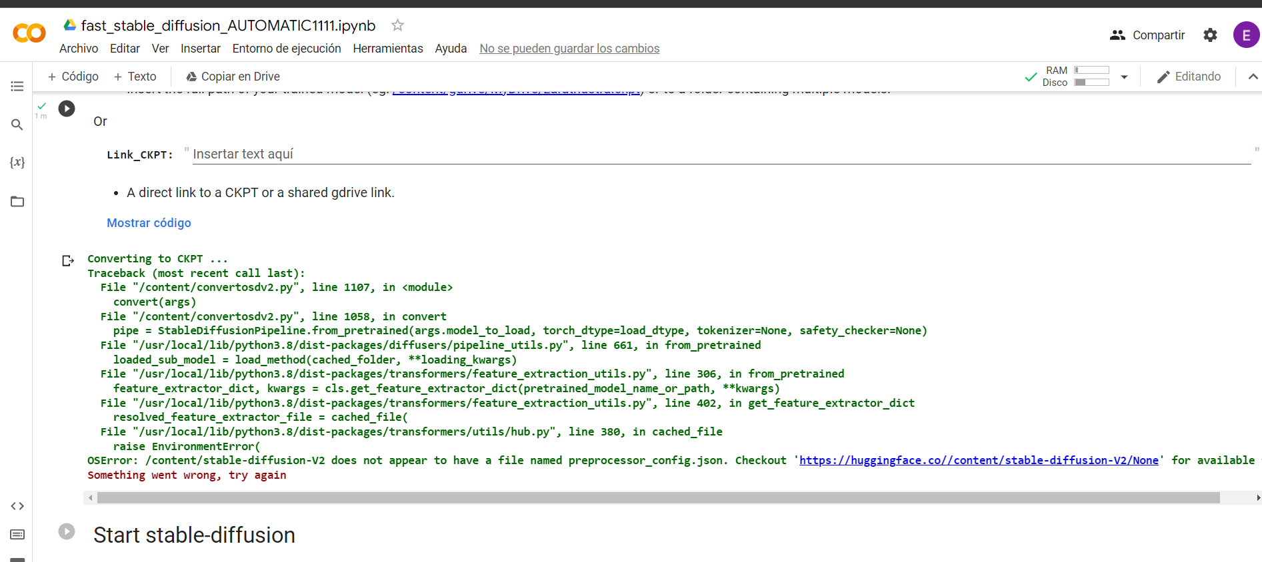Clear cell output using the output icon
This screenshot has height=562, width=1262.
click(67, 260)
